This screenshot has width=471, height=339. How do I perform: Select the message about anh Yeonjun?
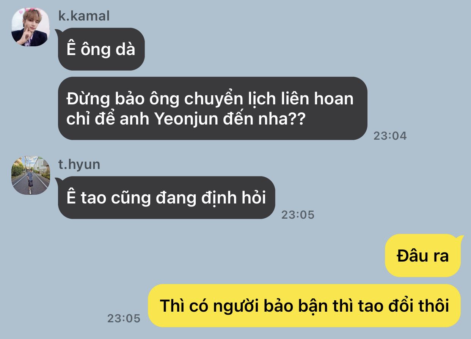212,109
